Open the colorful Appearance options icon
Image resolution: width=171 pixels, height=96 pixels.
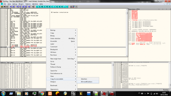click(74, 7)
